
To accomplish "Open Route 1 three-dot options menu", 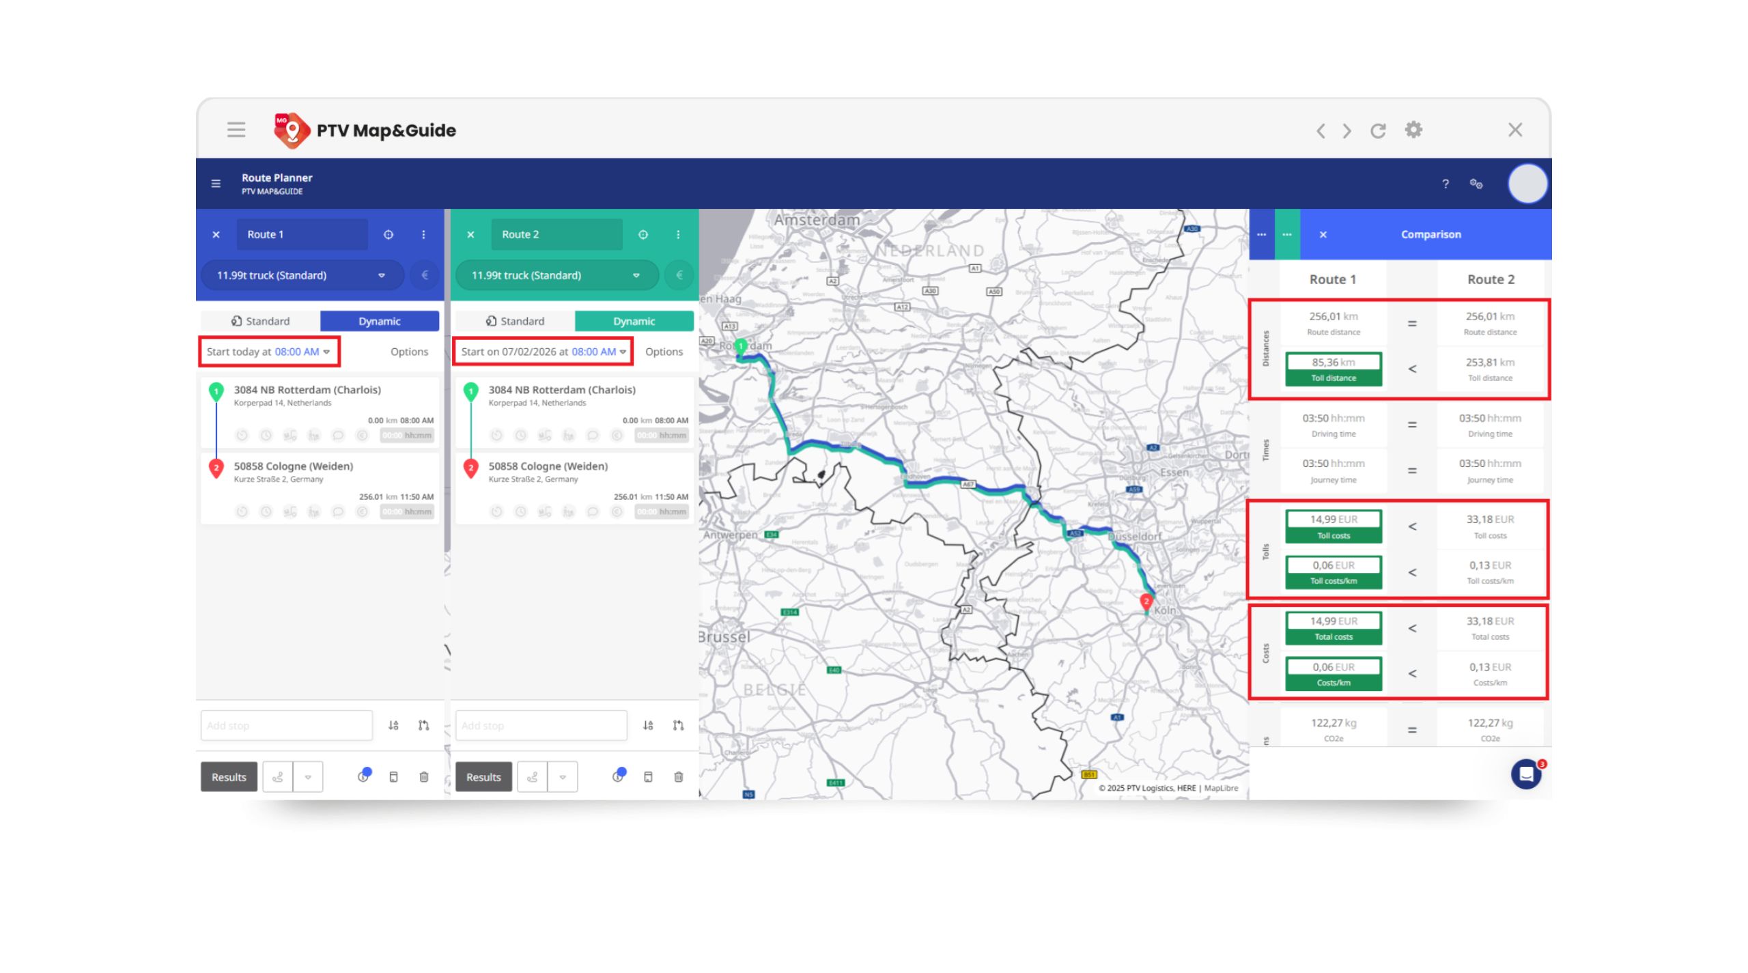I will (x=423, y=234).
